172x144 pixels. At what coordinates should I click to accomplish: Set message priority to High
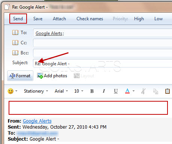coord(139,19)
